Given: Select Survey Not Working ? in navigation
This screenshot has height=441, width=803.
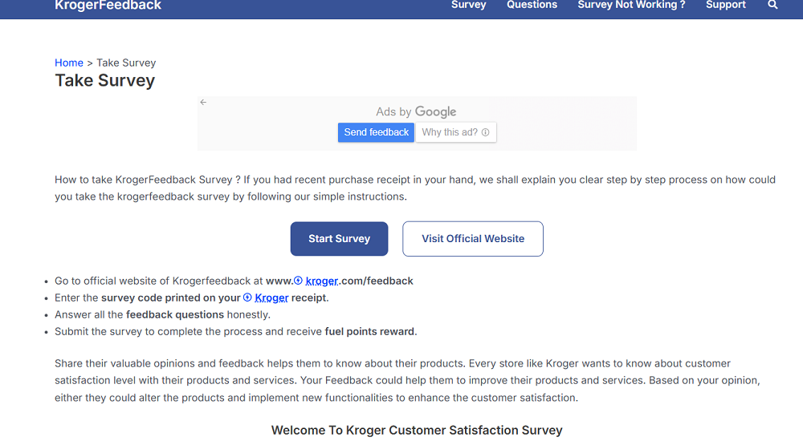Looking at the screenshot, I should click(631, 5).
